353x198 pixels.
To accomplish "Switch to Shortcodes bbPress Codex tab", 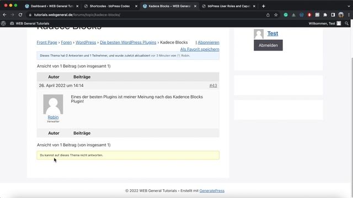I will (x=110, y=6).
